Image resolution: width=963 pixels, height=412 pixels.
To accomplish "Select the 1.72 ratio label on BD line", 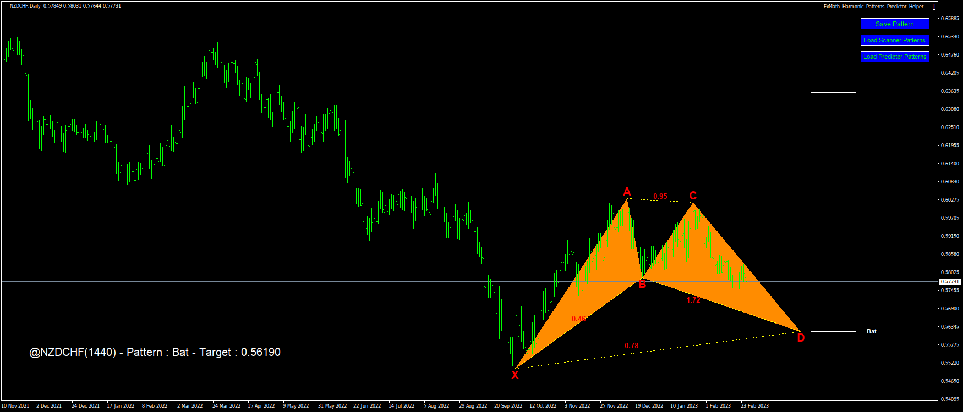I will (693, 300).
